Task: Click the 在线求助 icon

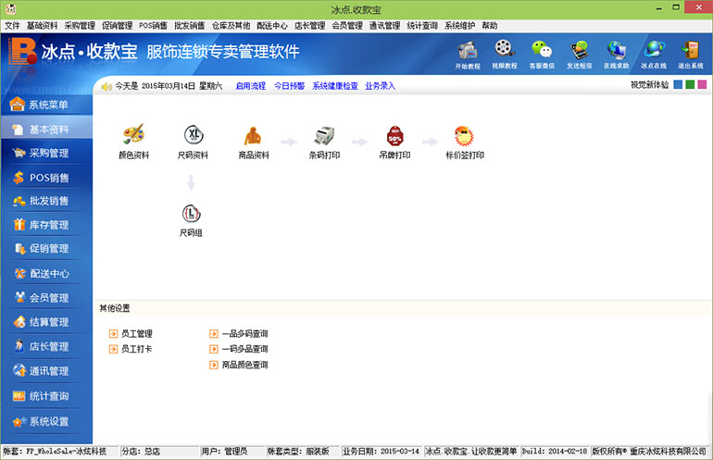Action: click(x=616, y=55)
